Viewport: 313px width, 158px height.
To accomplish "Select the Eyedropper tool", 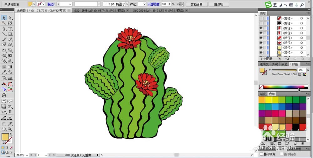I will click(4, 72).
